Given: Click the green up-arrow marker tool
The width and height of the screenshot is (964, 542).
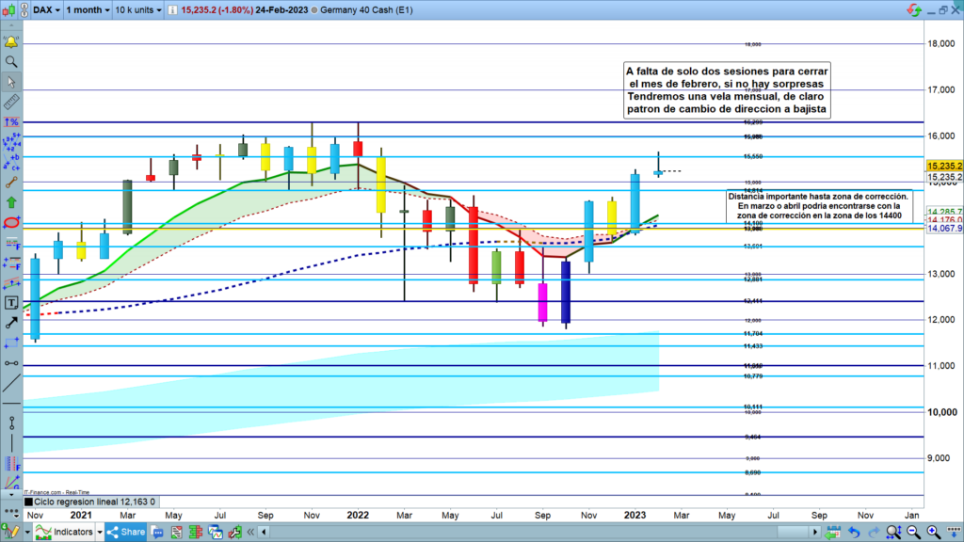Looking at the screenshot, I should (11, 201).
